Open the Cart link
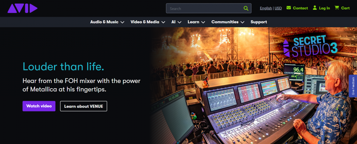This screenshot has height=144, width=357. point(345,8)
